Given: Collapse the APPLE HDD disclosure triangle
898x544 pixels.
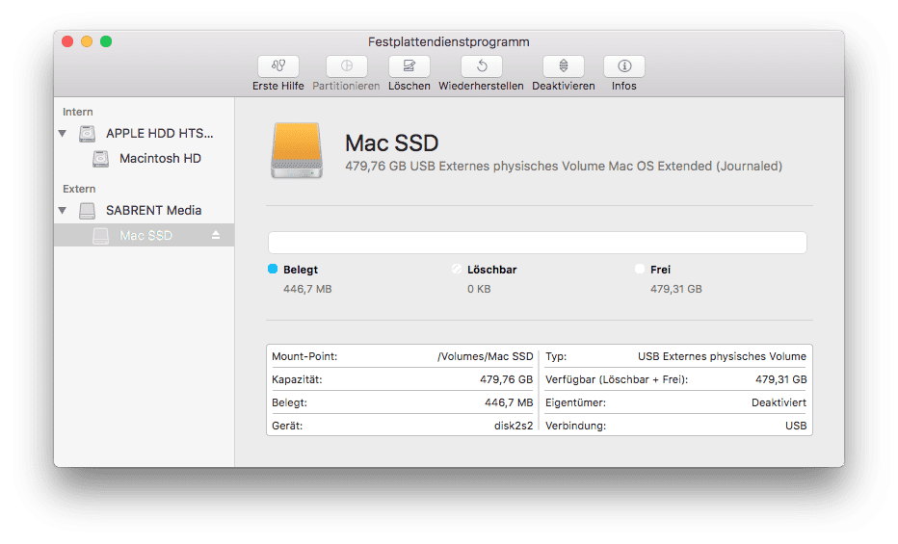Looking at the screenshot, I should [x=63, y=134].
